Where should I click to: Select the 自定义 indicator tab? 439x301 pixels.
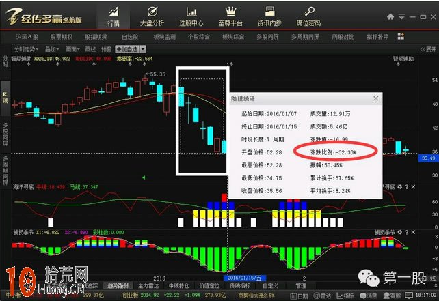point(271,285)
